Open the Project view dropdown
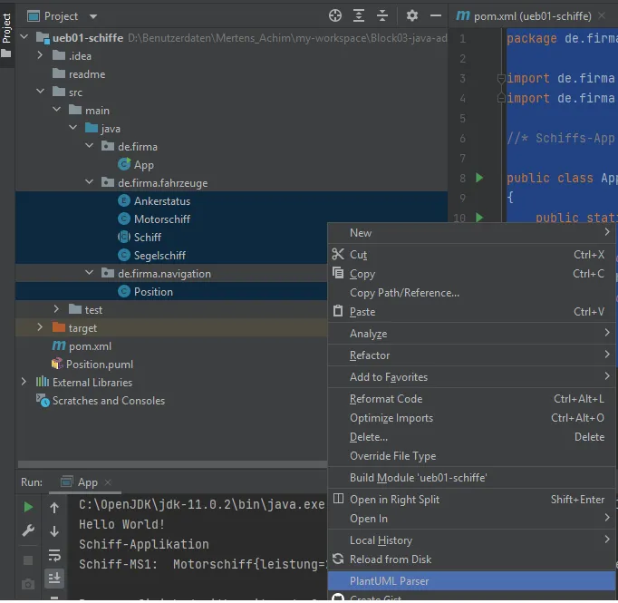This screenshot has height=603, width=618. pos(93,16)
